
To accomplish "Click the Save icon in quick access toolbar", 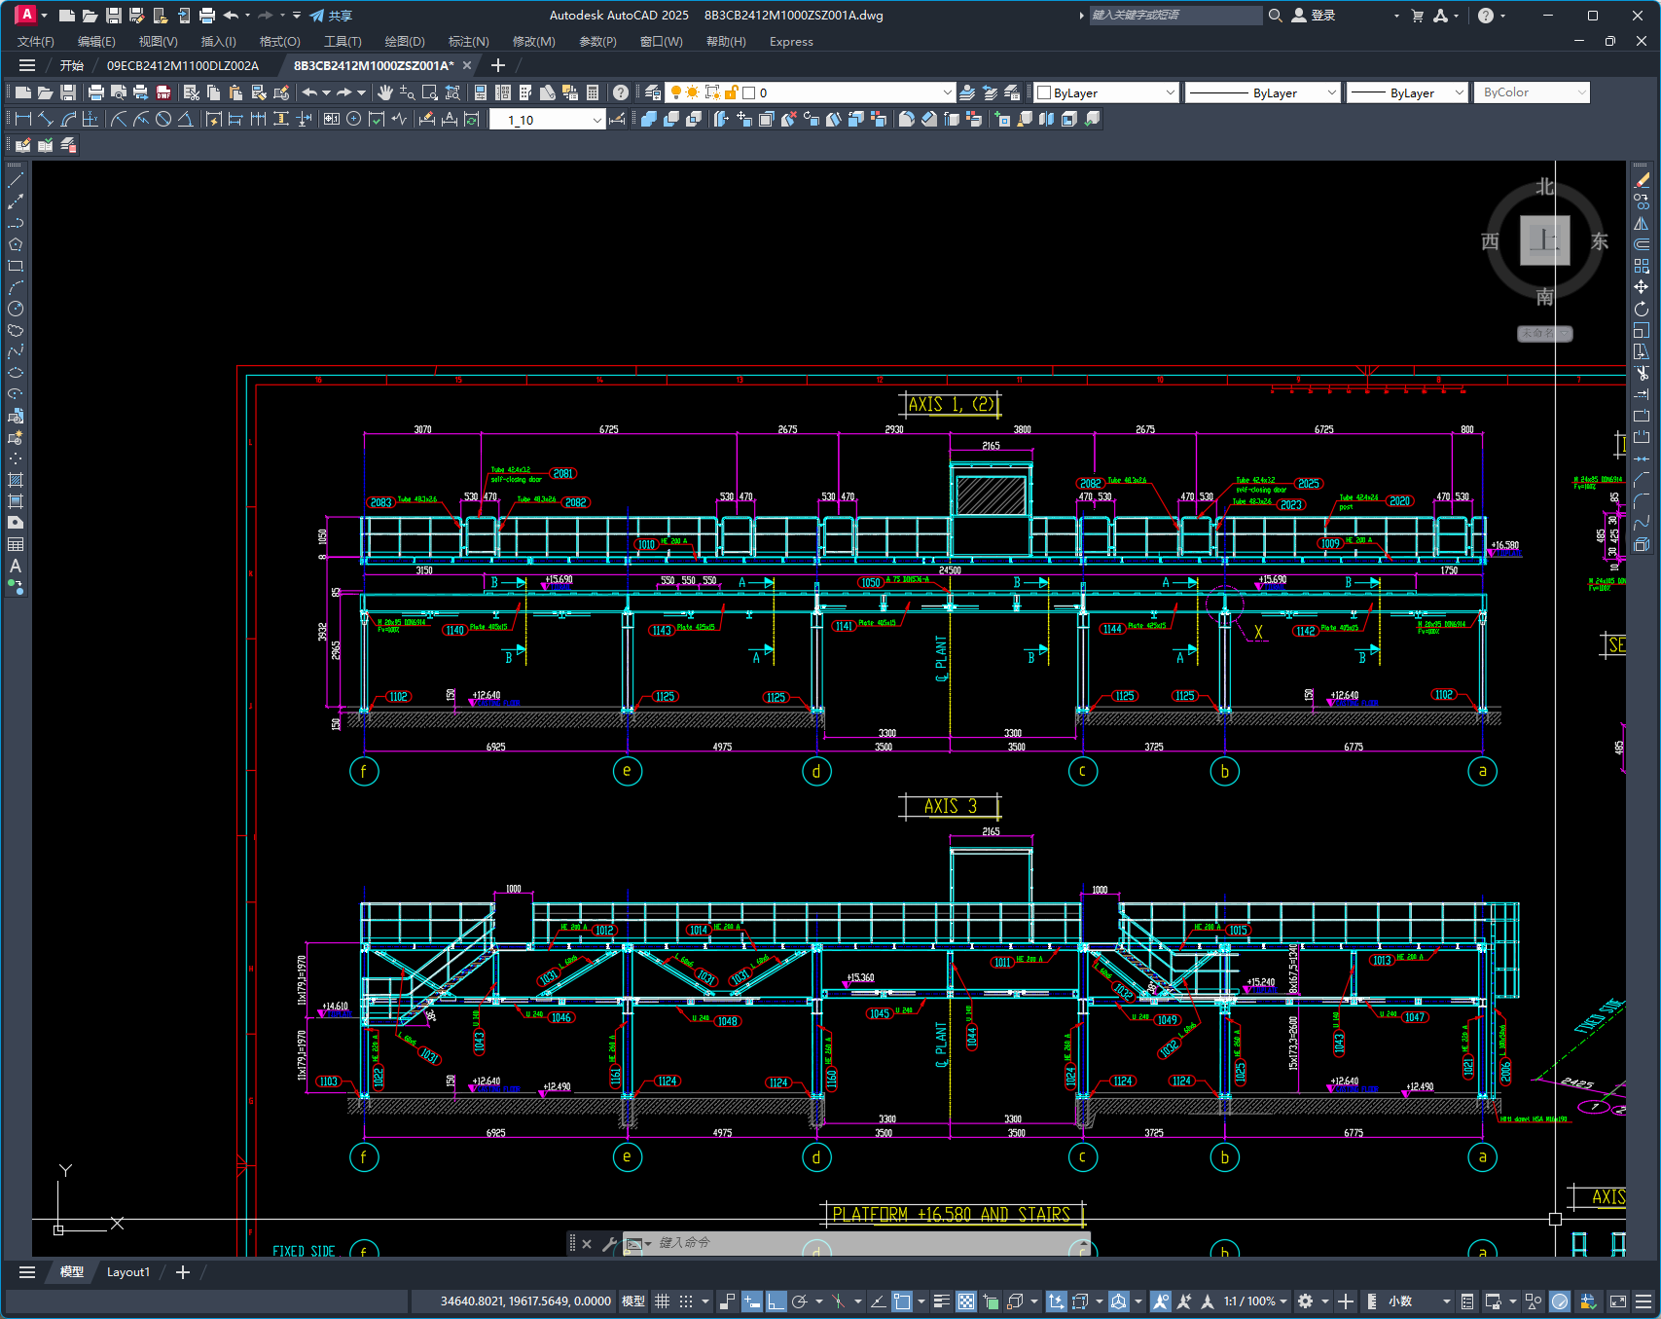I will click(x=113, y=16).
